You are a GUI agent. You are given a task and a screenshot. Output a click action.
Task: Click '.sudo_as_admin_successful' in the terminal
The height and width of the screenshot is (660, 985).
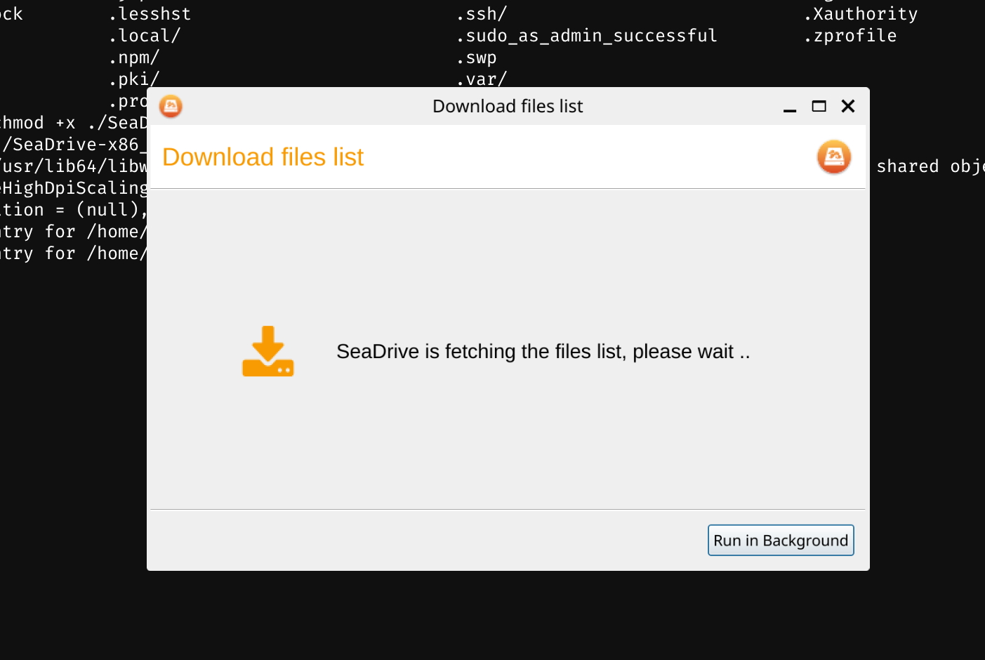pyautogui.click(x=586, y=35)
